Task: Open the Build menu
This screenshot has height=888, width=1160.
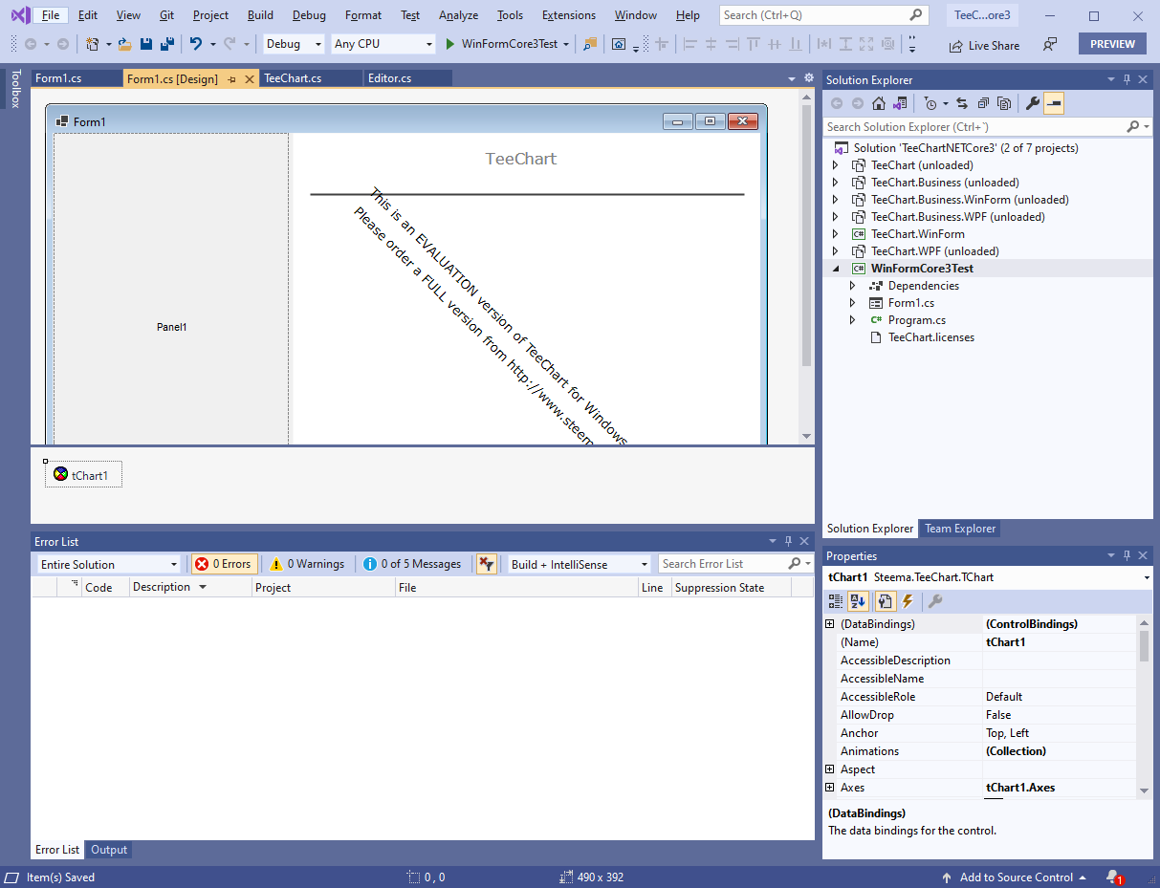Action: coord(260,15)
